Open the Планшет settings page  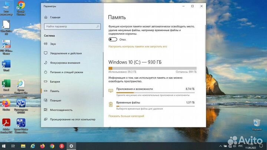point(56,100)
